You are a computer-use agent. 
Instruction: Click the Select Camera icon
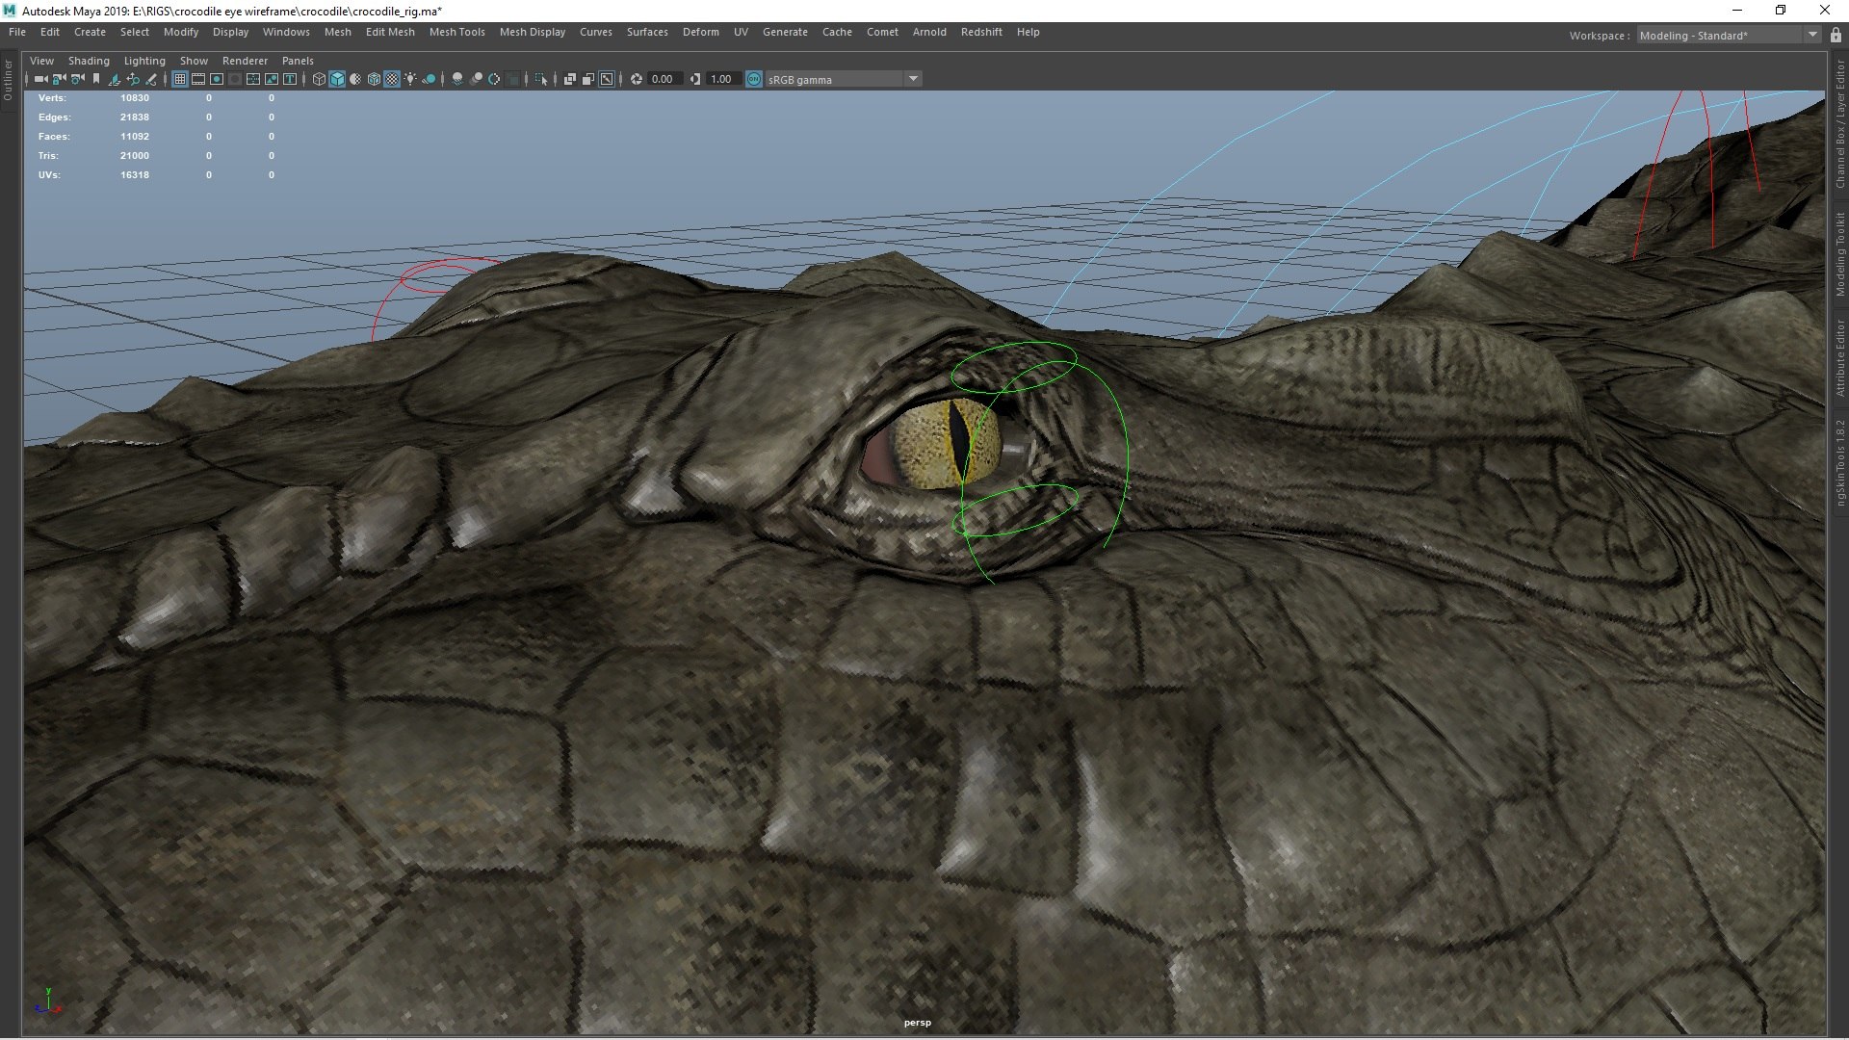(40, 79)
